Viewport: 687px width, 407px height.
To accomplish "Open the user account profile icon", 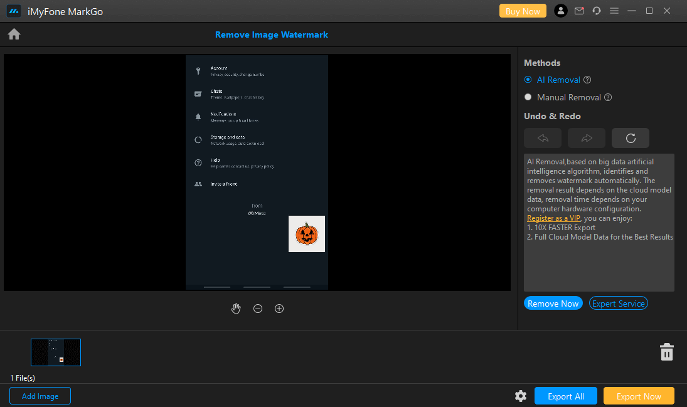I will point(561,11).
